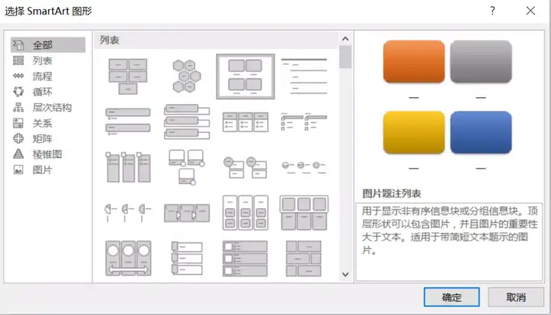This screenshot has height=315, width=551.
Task: Choose the bending picture accent list layout
Action: 187,167
